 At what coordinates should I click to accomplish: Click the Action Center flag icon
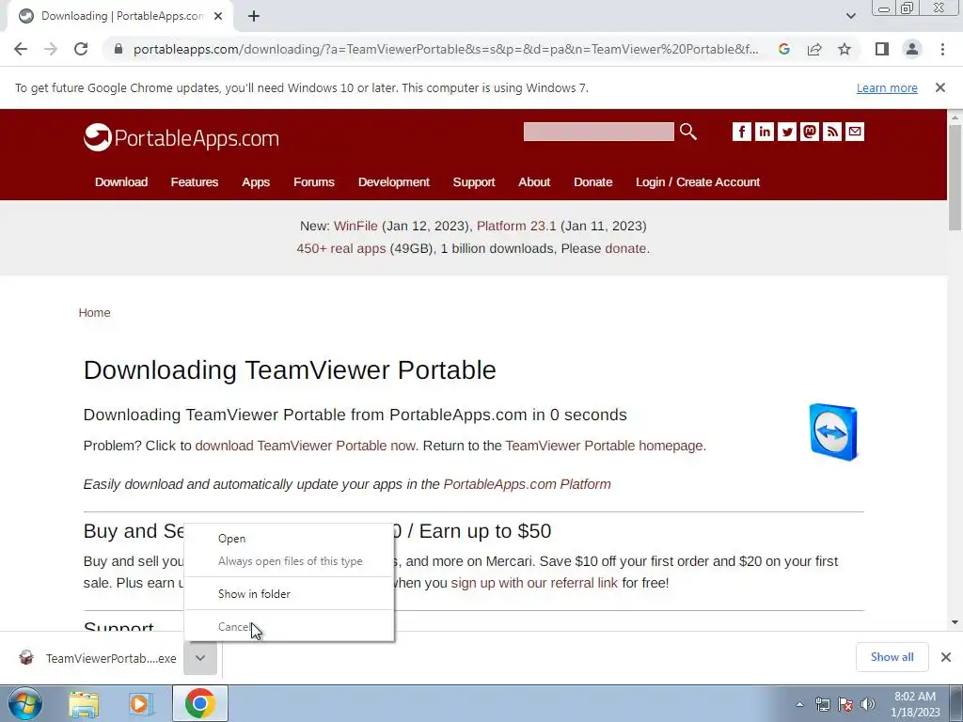(x=845, y=704)
